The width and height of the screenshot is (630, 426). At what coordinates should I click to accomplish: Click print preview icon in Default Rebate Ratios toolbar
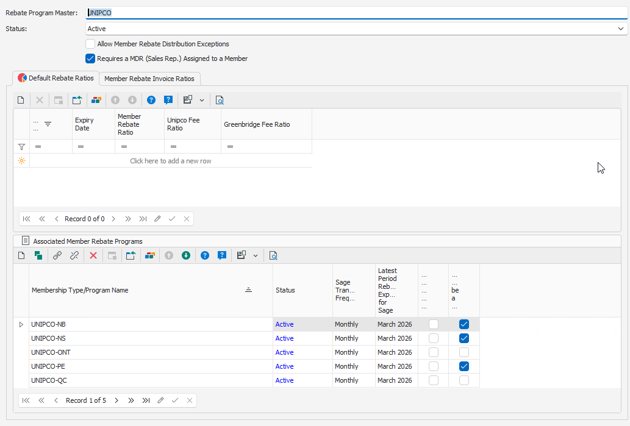(x=220, y=100)
